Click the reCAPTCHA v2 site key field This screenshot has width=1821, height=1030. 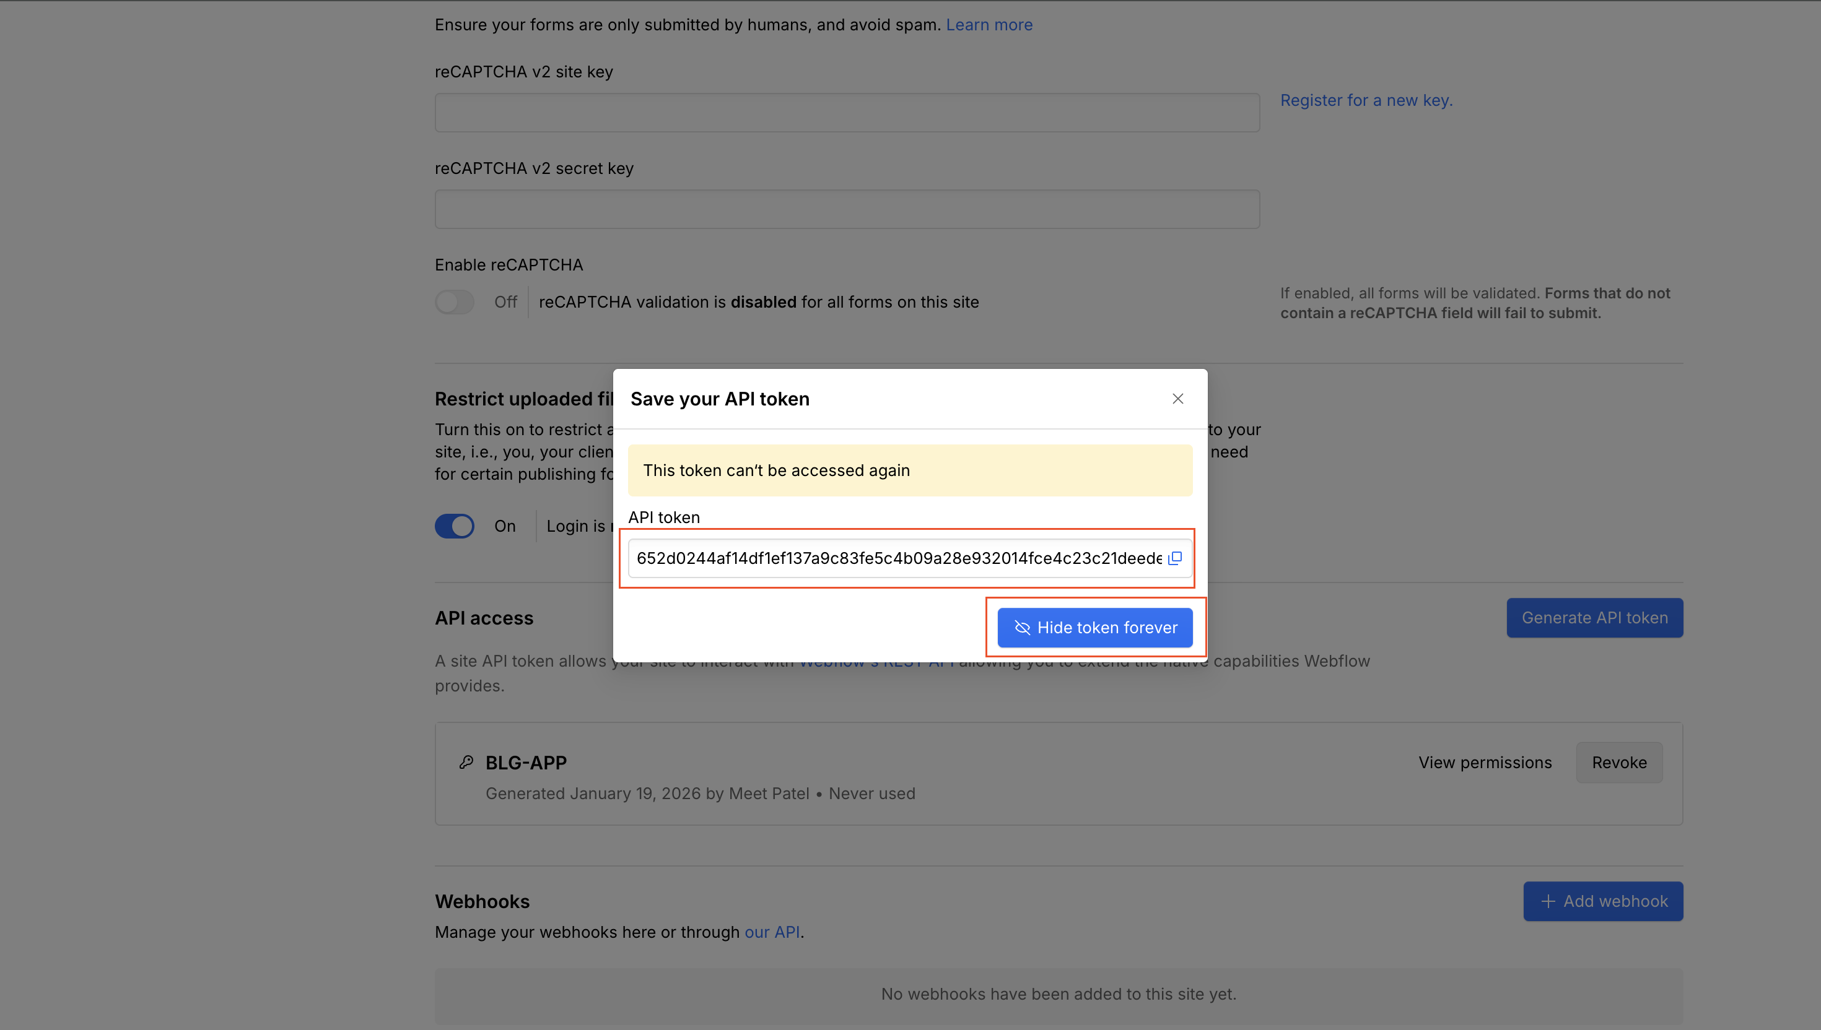(x=847, y=112)
